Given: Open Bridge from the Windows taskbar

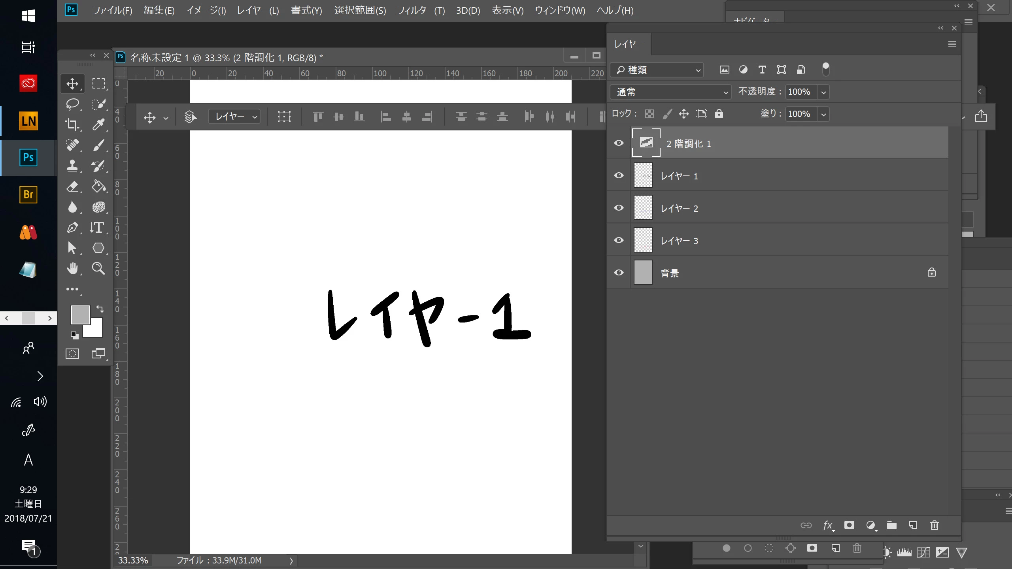Looking at the screenshot, I should pyautogui.click(x=28, y=194).
